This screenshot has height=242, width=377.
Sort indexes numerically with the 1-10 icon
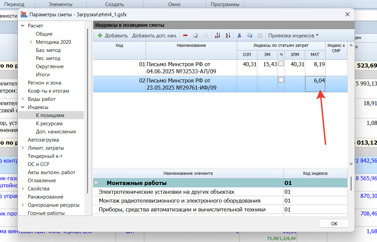(217, 35)
